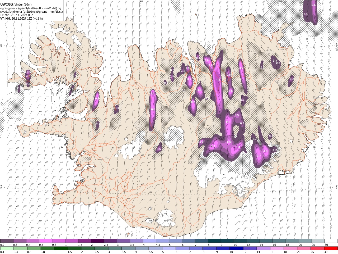Click the (+12 h) forecast offset label

tap(38, 19)
